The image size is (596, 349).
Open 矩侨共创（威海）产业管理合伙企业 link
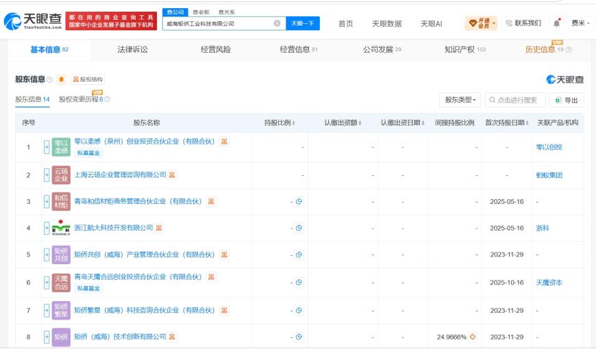145,255
